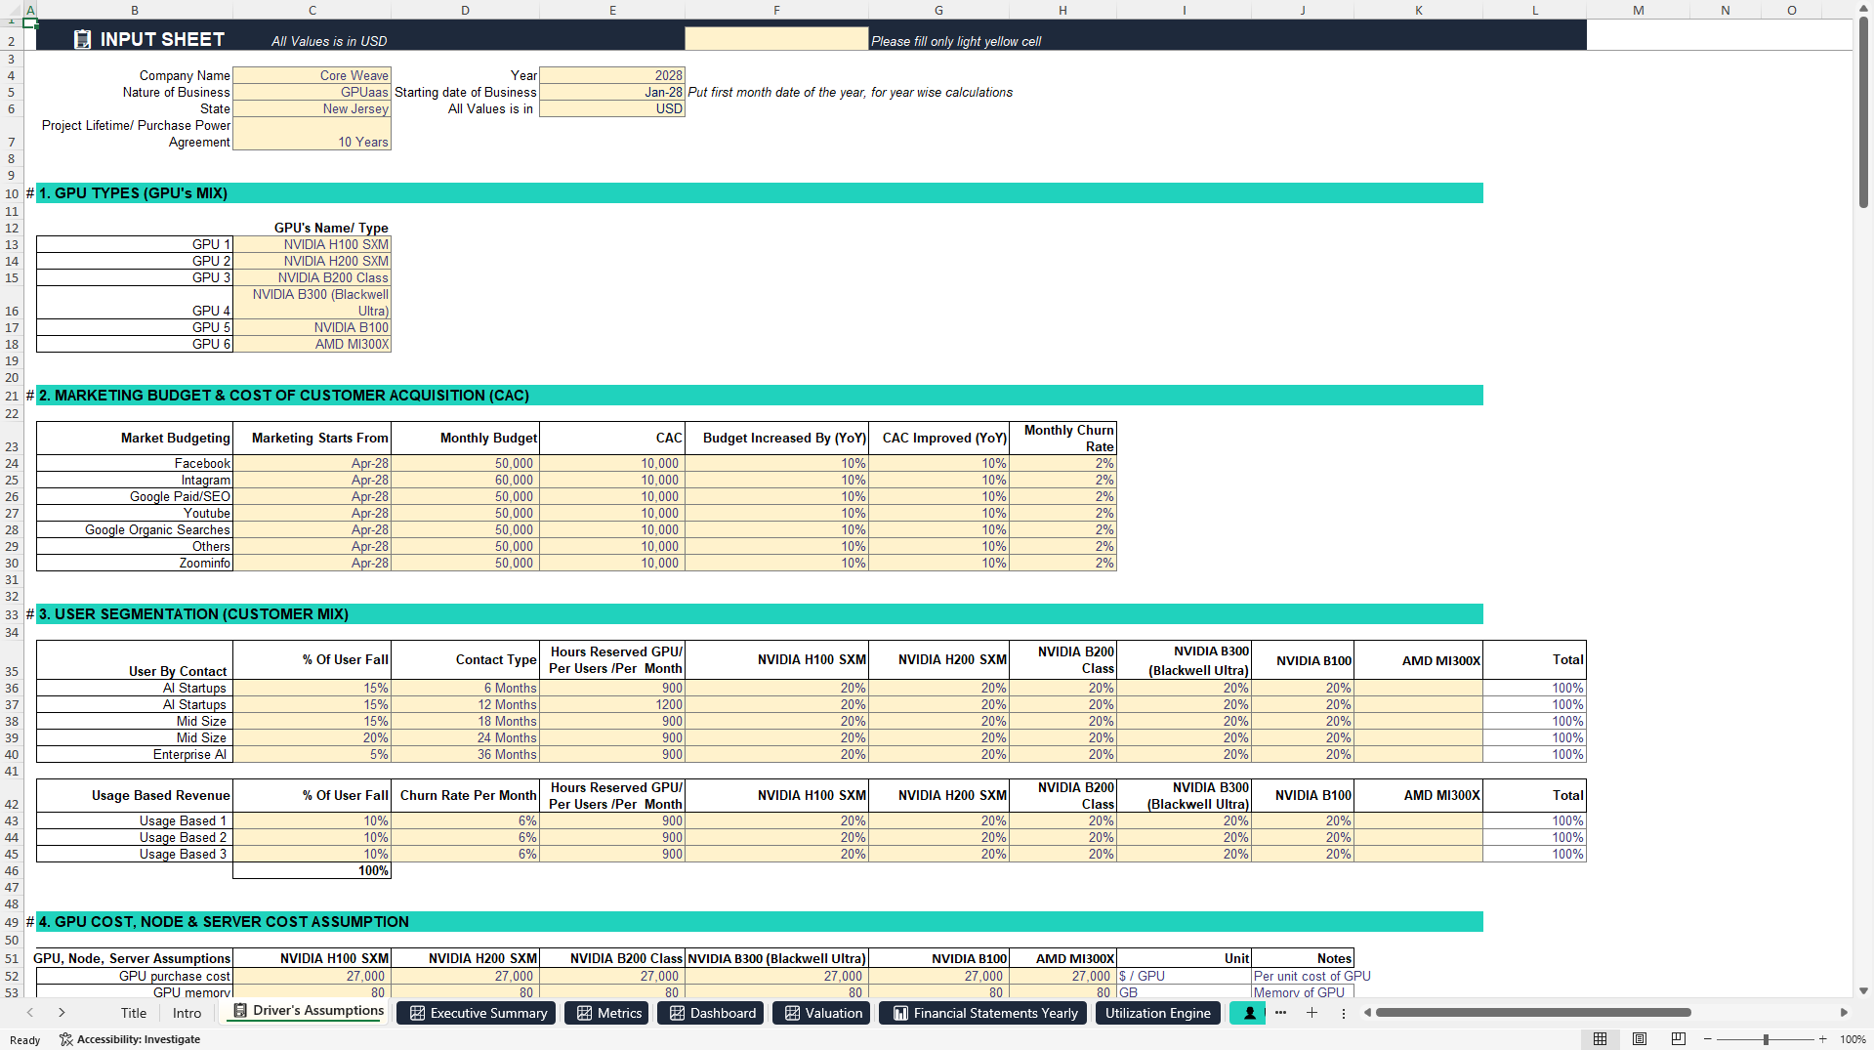The height and width of the screenshot is (1050, 1874).
Task: Add a new sheet with plus
Action: [1312, 1013]
